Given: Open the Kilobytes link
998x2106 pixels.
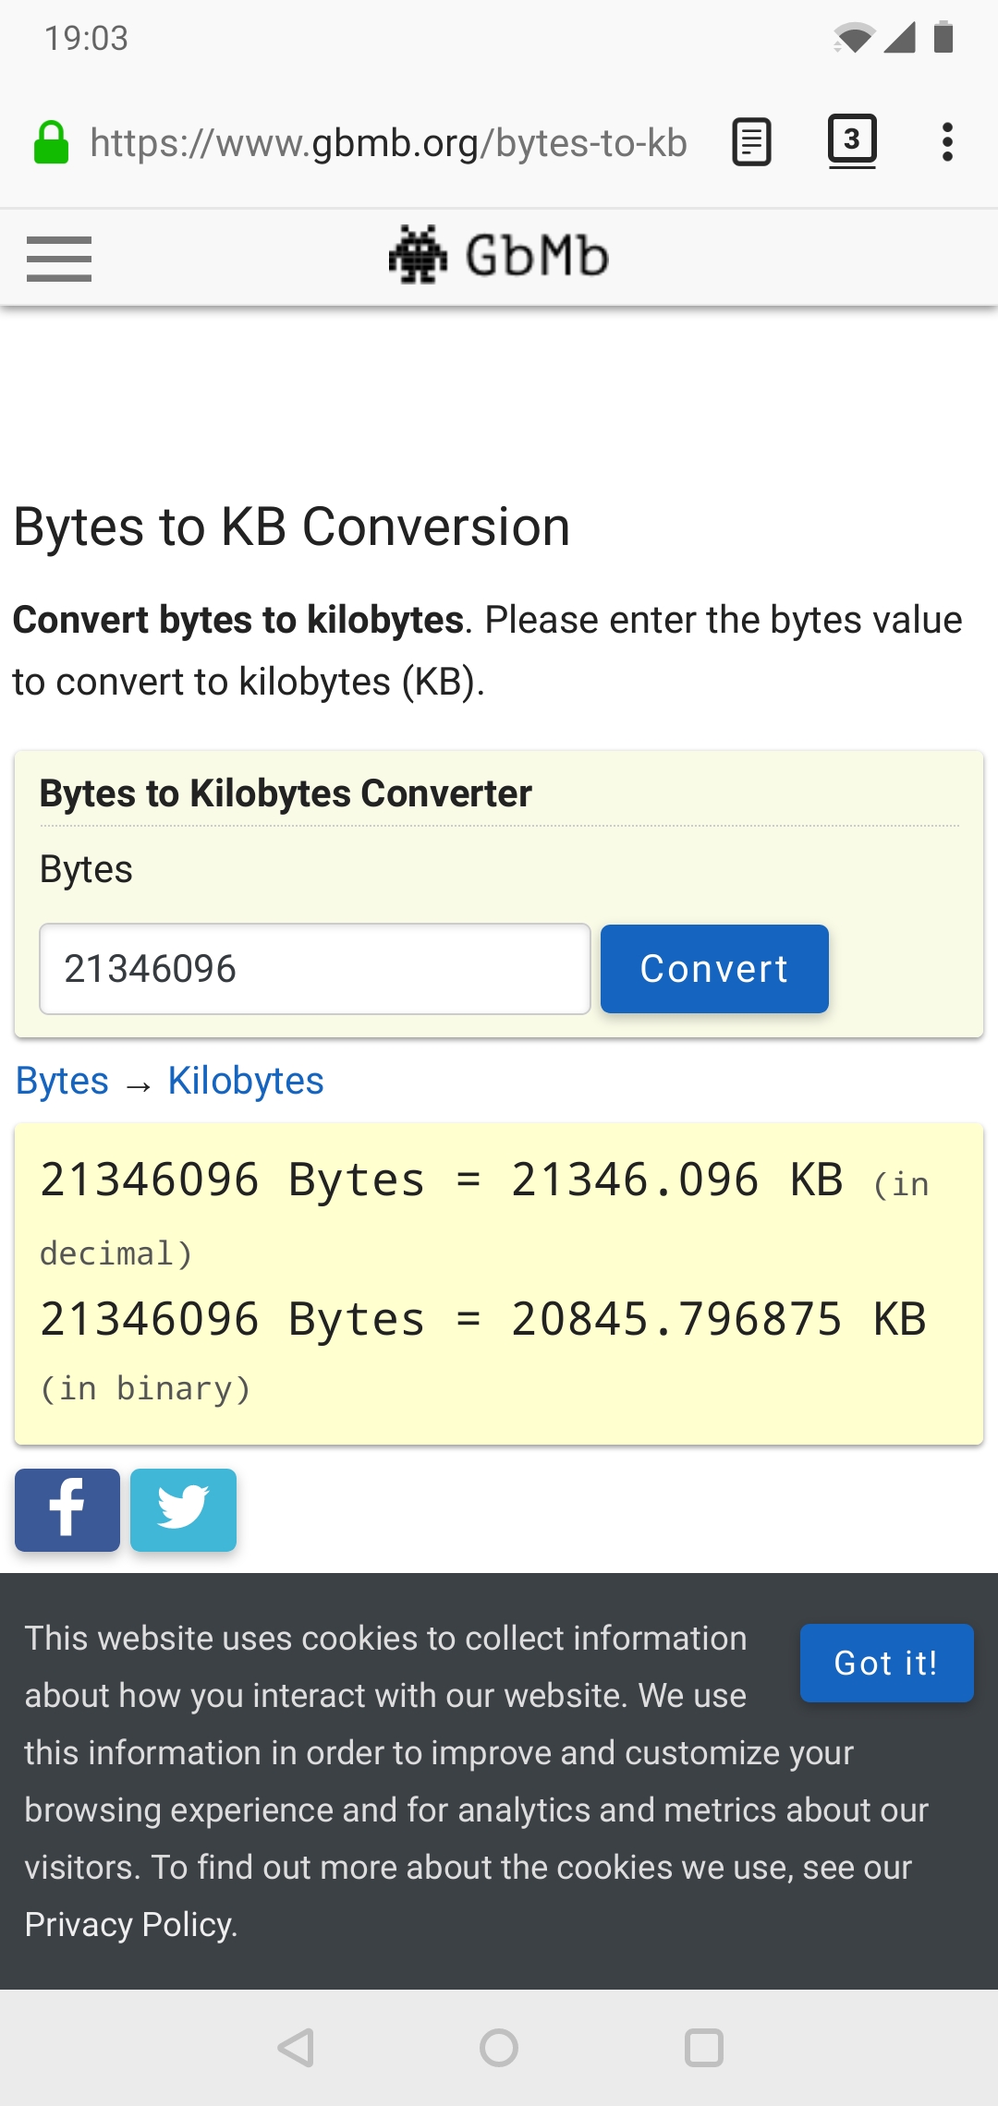Looking at the screenshot, I should 244,1080.
